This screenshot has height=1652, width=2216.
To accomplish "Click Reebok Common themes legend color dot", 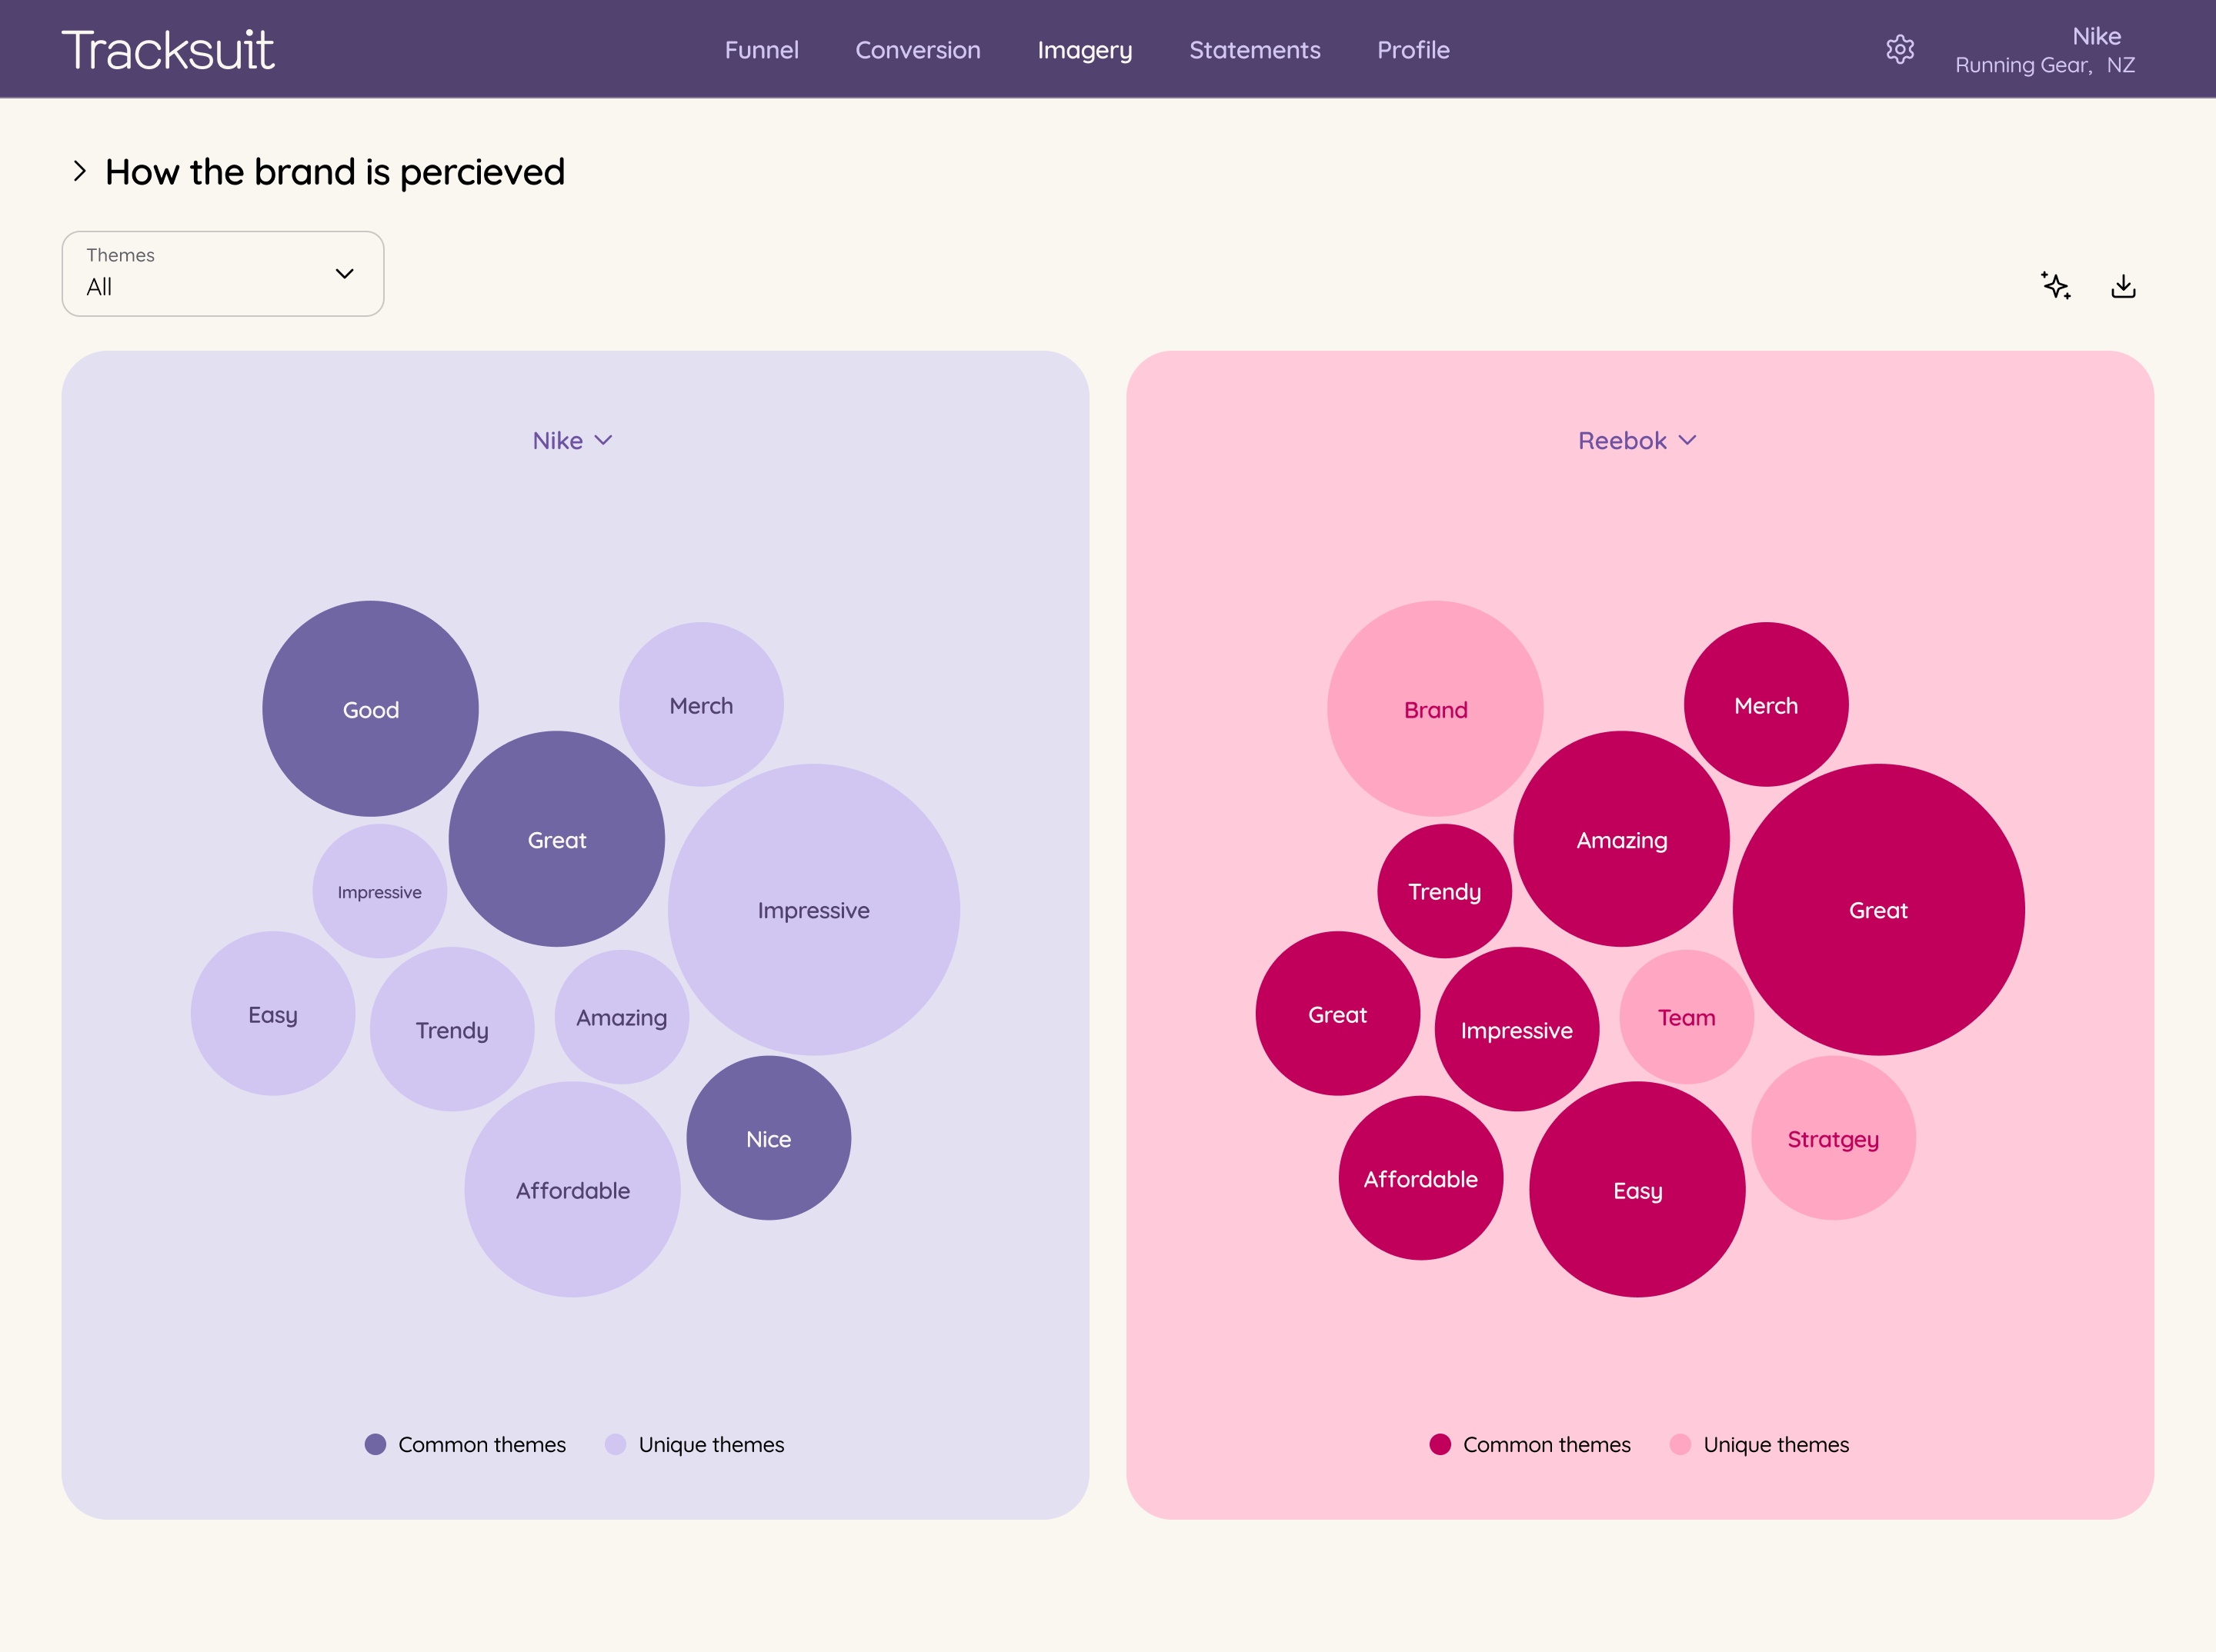I will (x=1440, y=1444).
